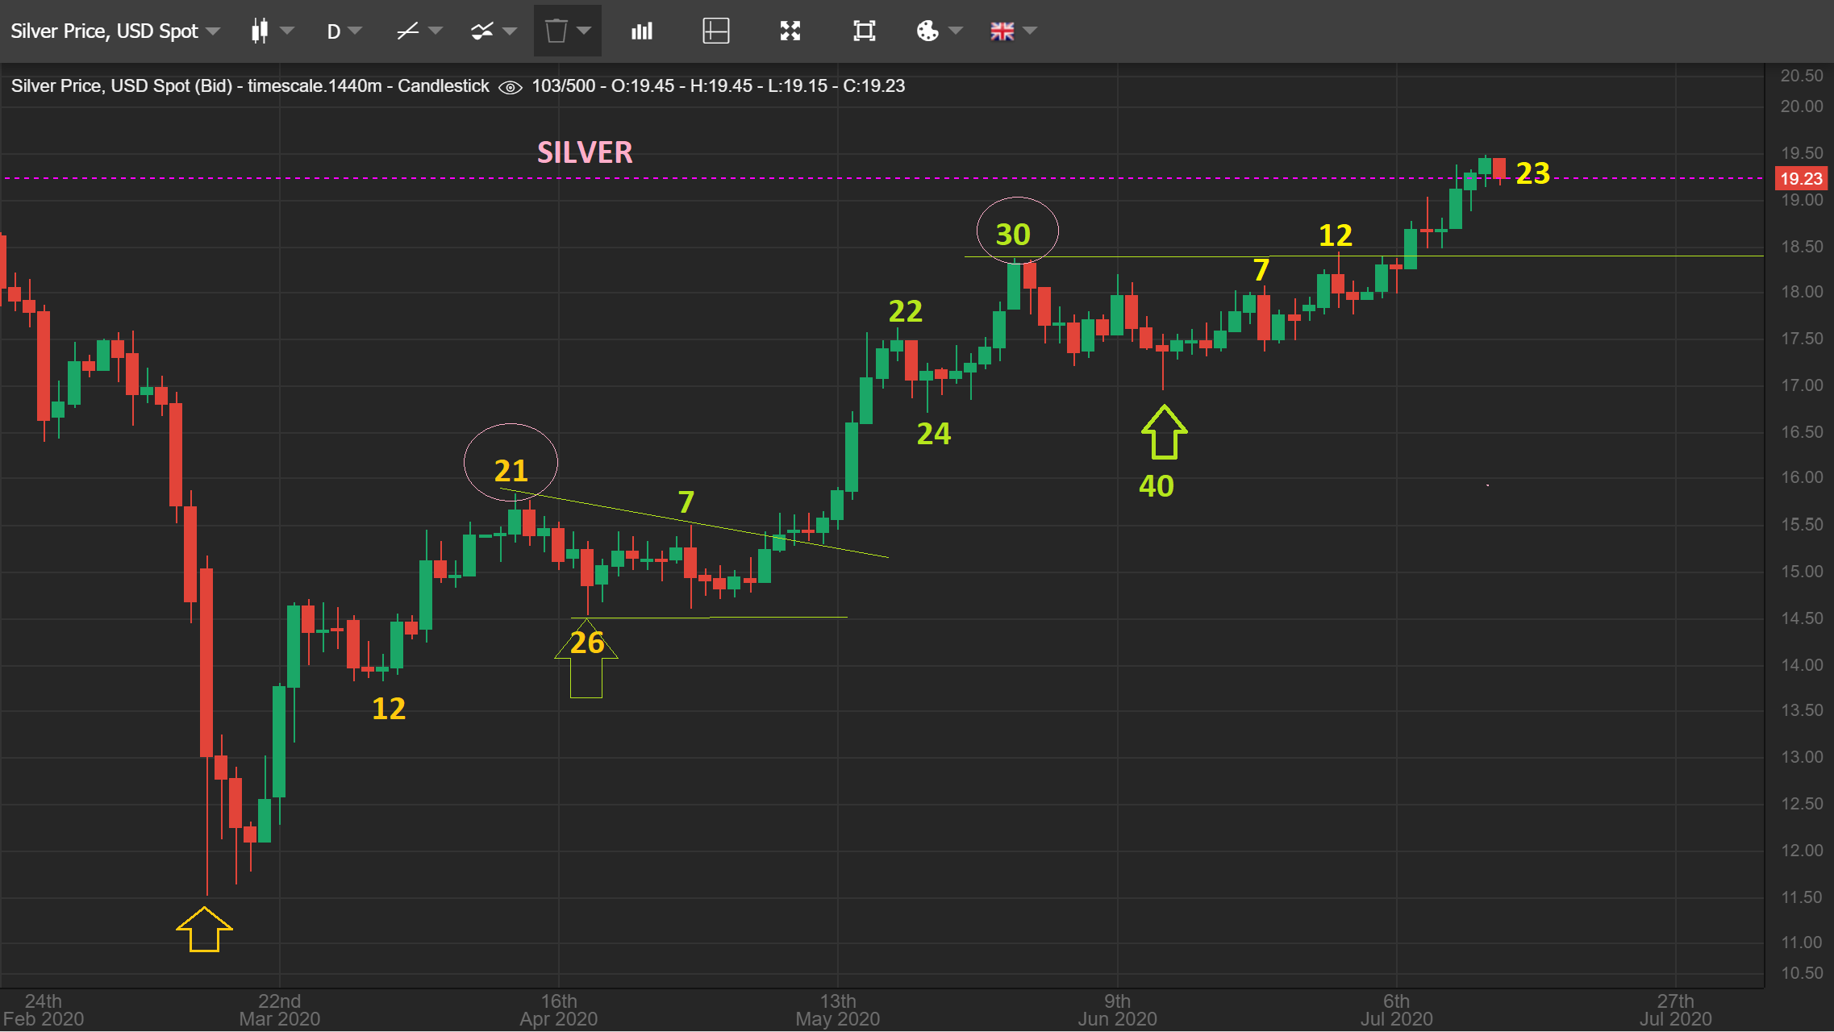Click the expand arrows fullscreen icon
1834x1032 pixels.
click(790, 31)
